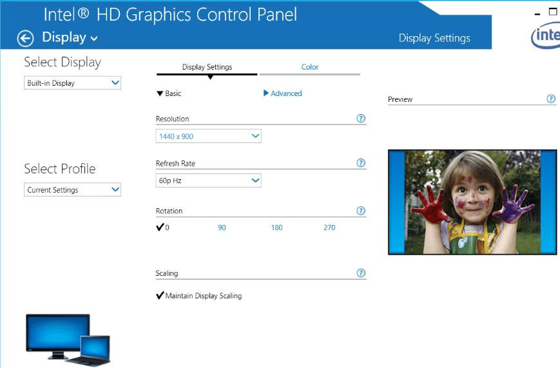Click the Intel HD Graphics Control Panel title
The image size is (560, 368).
click(x=170, y=15)
